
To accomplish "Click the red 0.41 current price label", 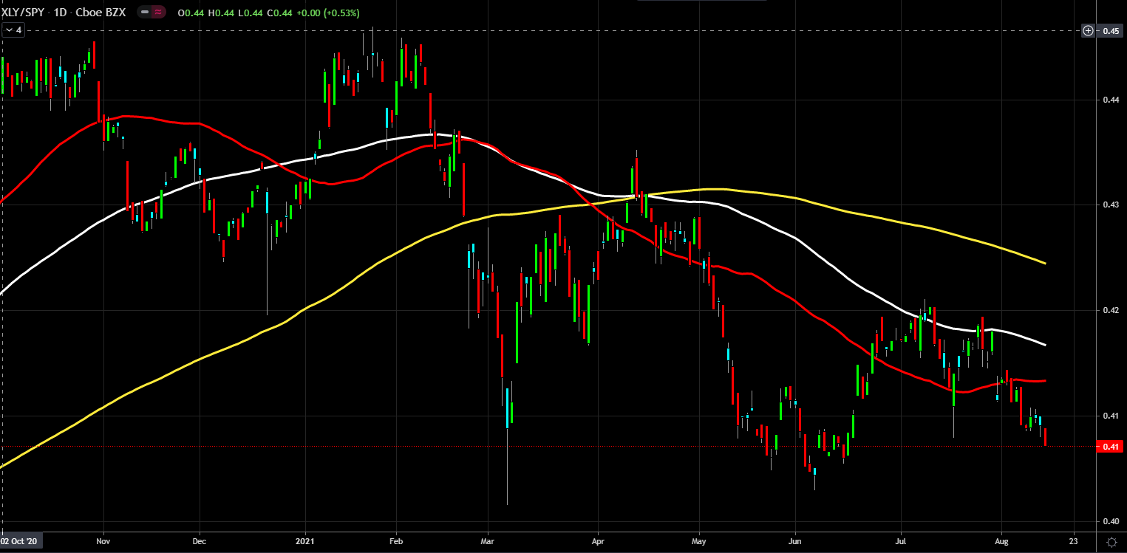I will (x=1110, y=447).
